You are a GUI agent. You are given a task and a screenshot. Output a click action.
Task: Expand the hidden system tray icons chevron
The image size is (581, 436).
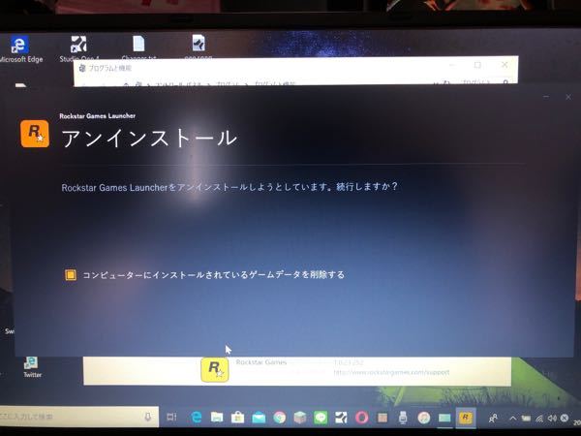click(513, 419)
